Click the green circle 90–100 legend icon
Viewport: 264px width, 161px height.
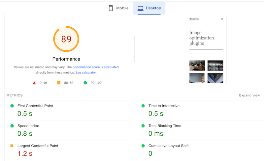click(85, 83)
